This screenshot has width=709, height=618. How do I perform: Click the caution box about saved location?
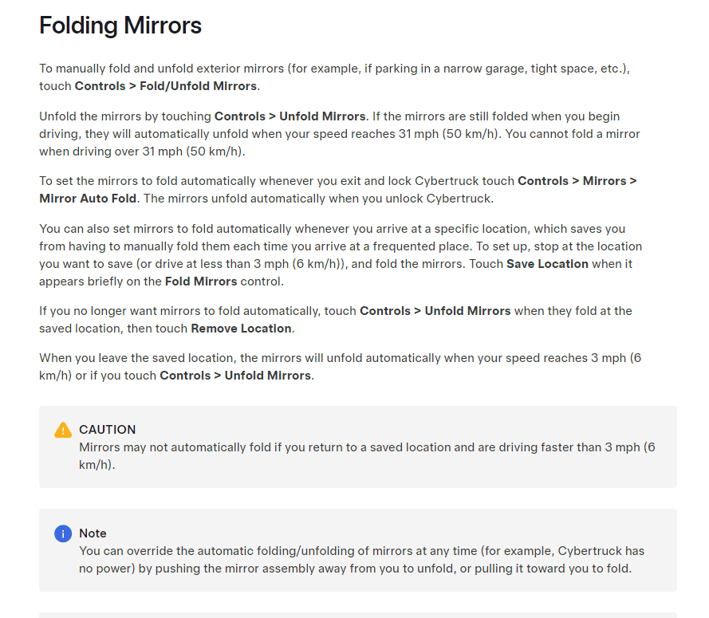[357, 447]
